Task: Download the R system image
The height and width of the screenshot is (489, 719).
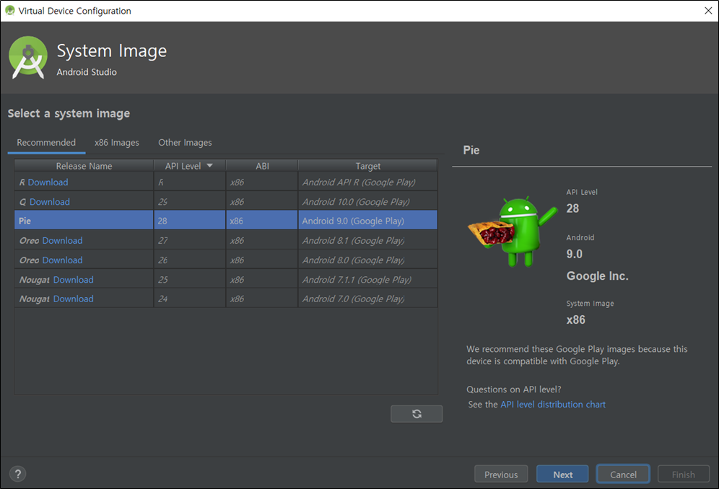Action: click(x=48, y=182)
